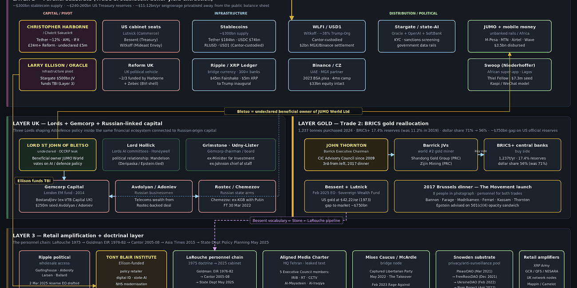577x288 pixels.
Task: Click the '1,237 tonnes purchased 2024' subtitle line
Action: [x=428, y=130]
